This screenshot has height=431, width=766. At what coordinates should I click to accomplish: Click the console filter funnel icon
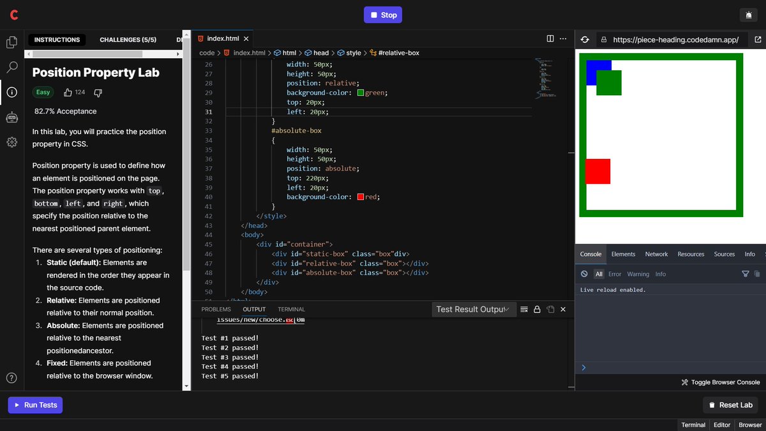745,274
